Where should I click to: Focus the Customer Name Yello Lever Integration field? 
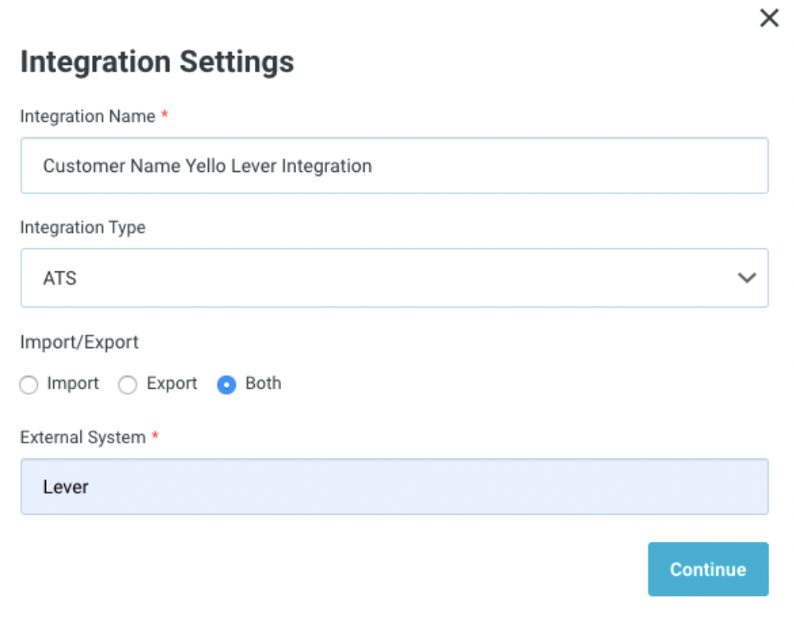coord(395,165)
